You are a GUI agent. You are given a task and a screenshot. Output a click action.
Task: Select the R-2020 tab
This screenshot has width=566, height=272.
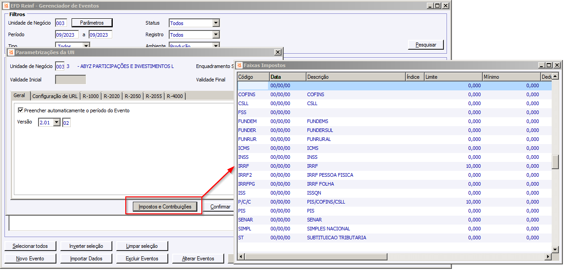(x=112, y=96)
